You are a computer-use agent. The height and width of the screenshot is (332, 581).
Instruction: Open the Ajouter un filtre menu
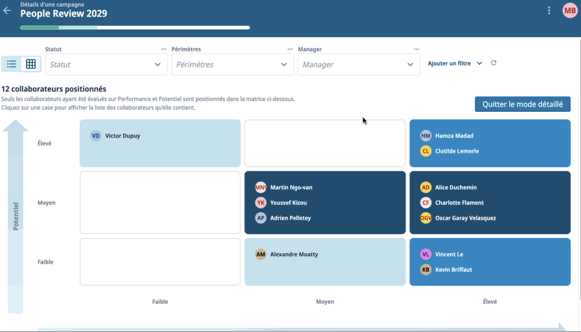tap(455, 63)
